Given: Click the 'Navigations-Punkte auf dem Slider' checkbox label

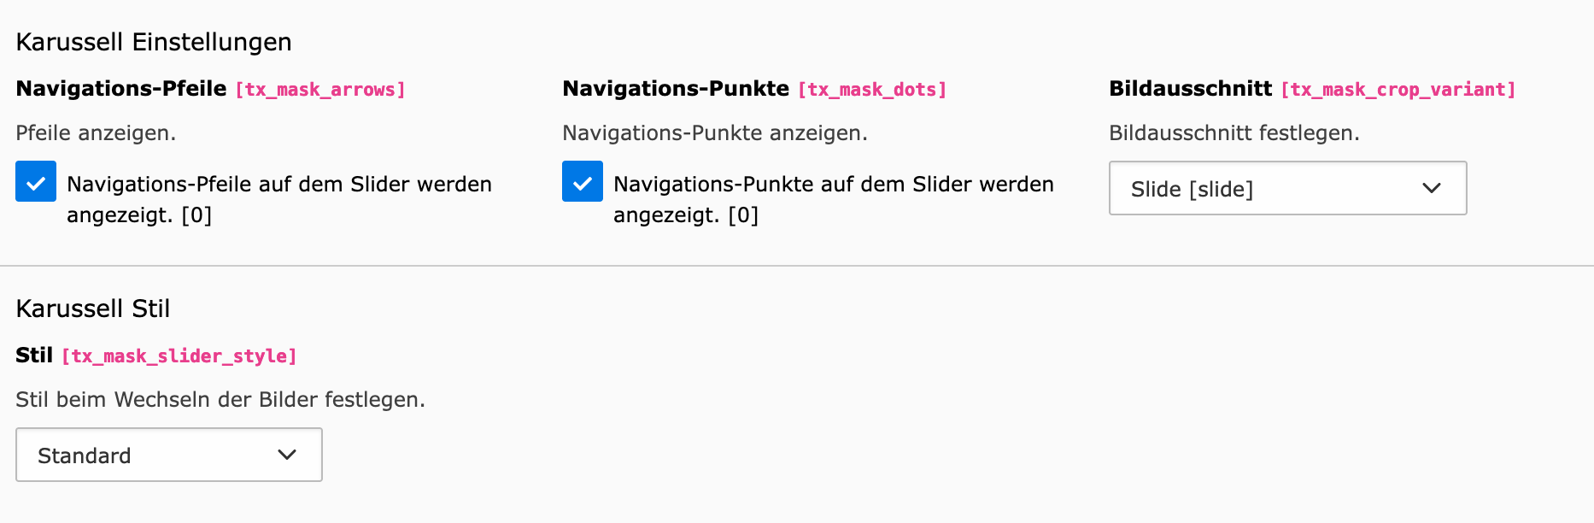Looking at the screenshot, I should [x=833, y=198].
